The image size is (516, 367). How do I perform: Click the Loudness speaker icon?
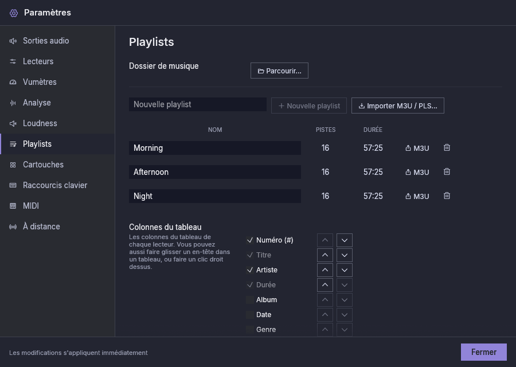click(x=13, y=123)
